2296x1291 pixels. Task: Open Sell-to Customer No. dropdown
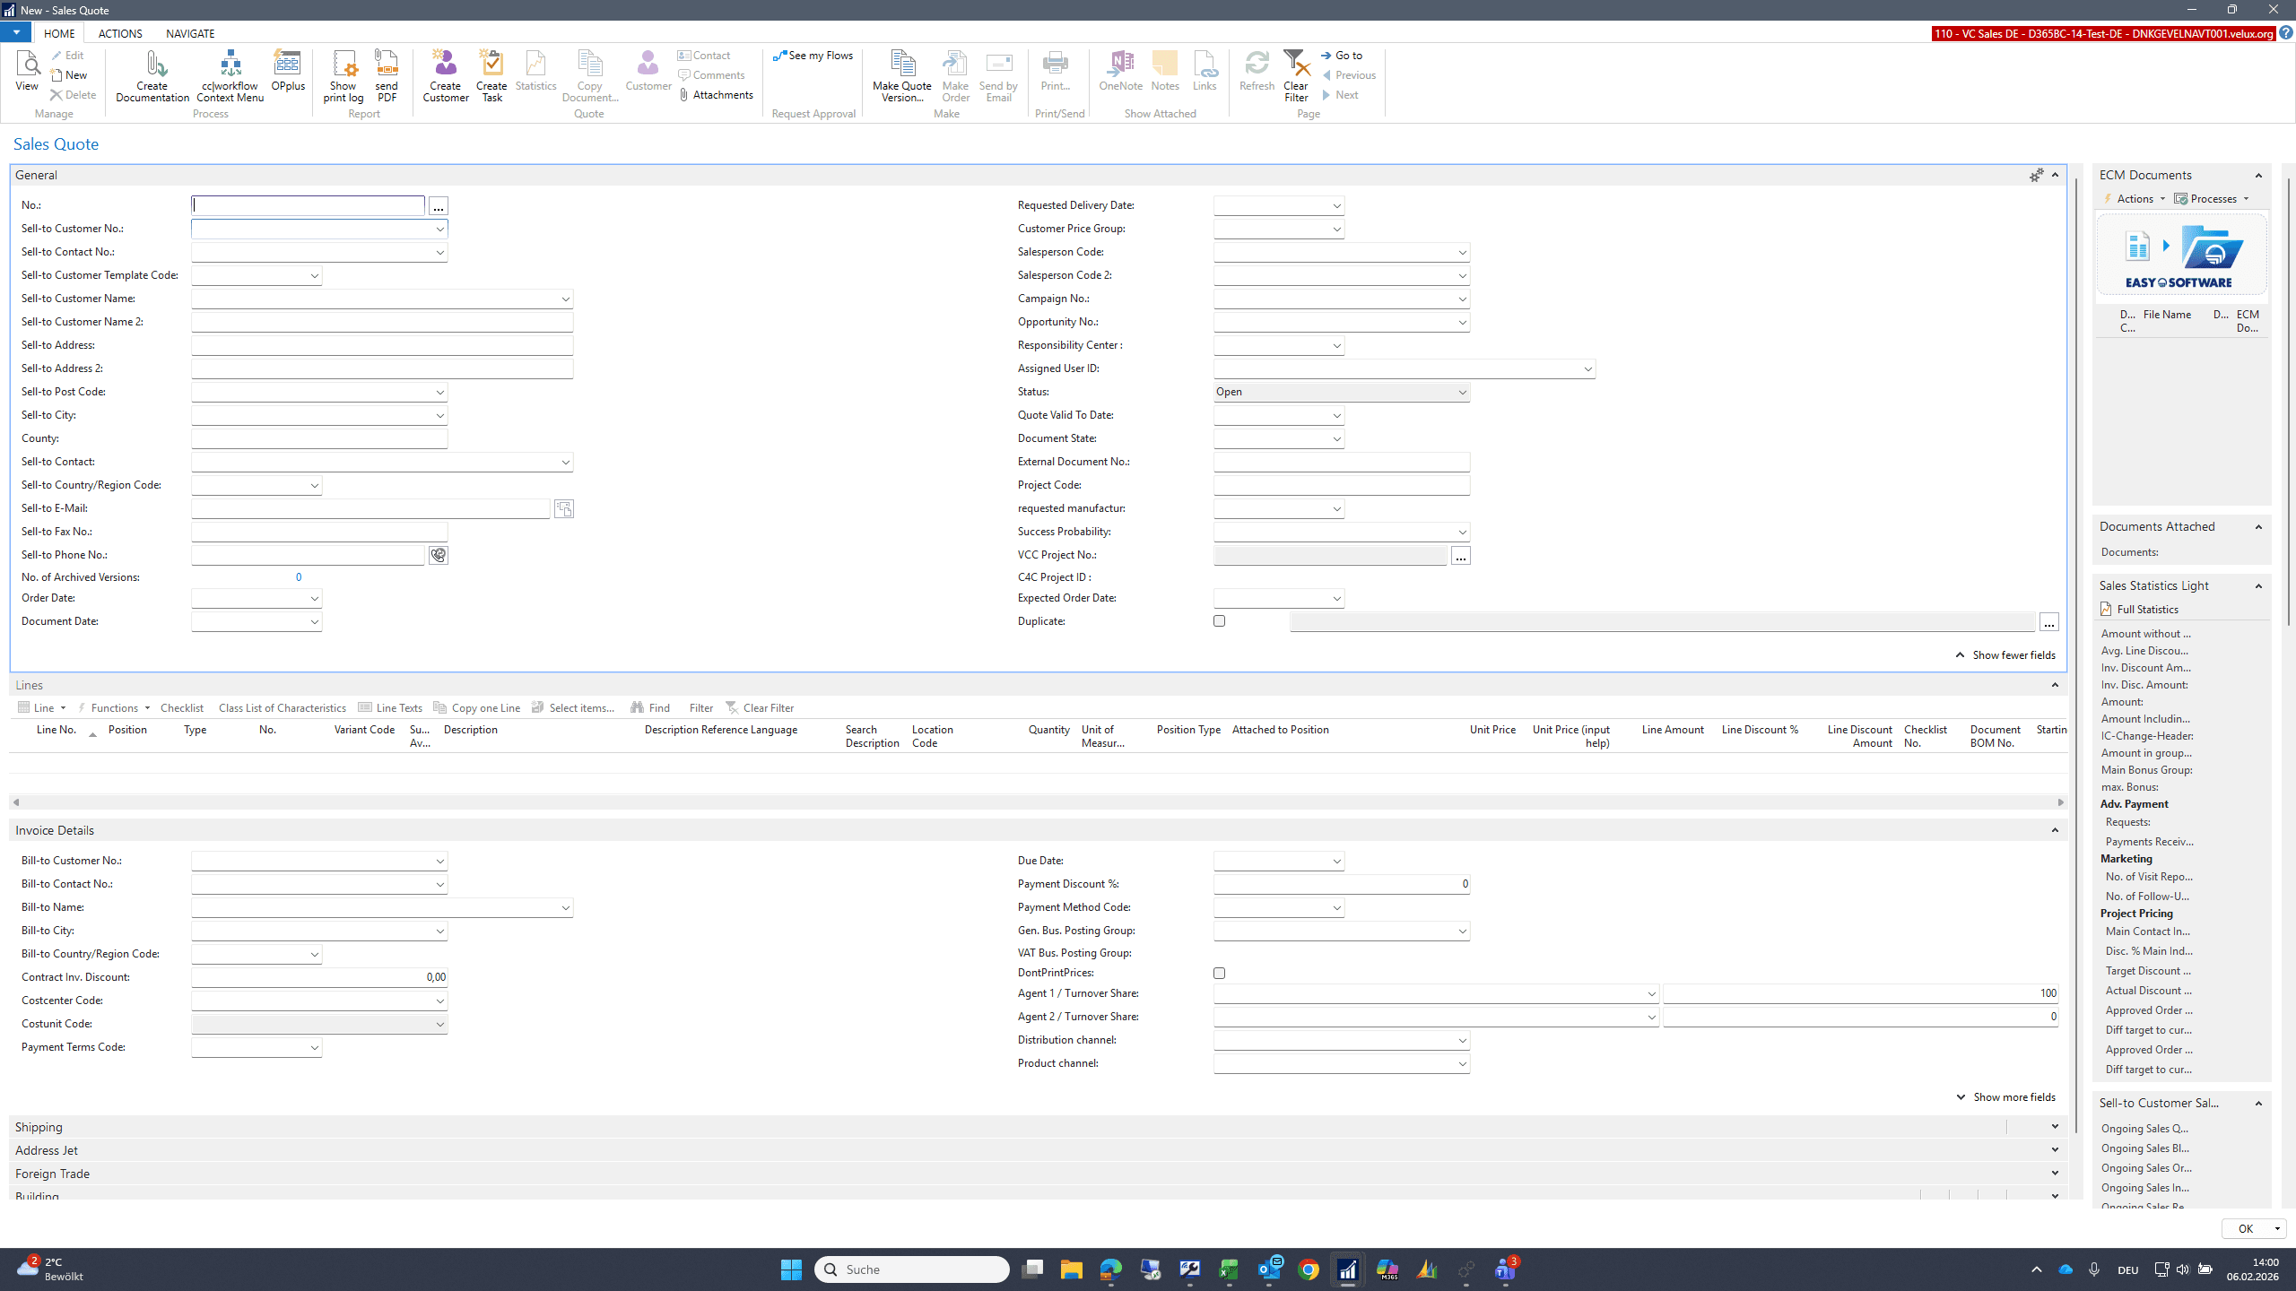point(439,229)
